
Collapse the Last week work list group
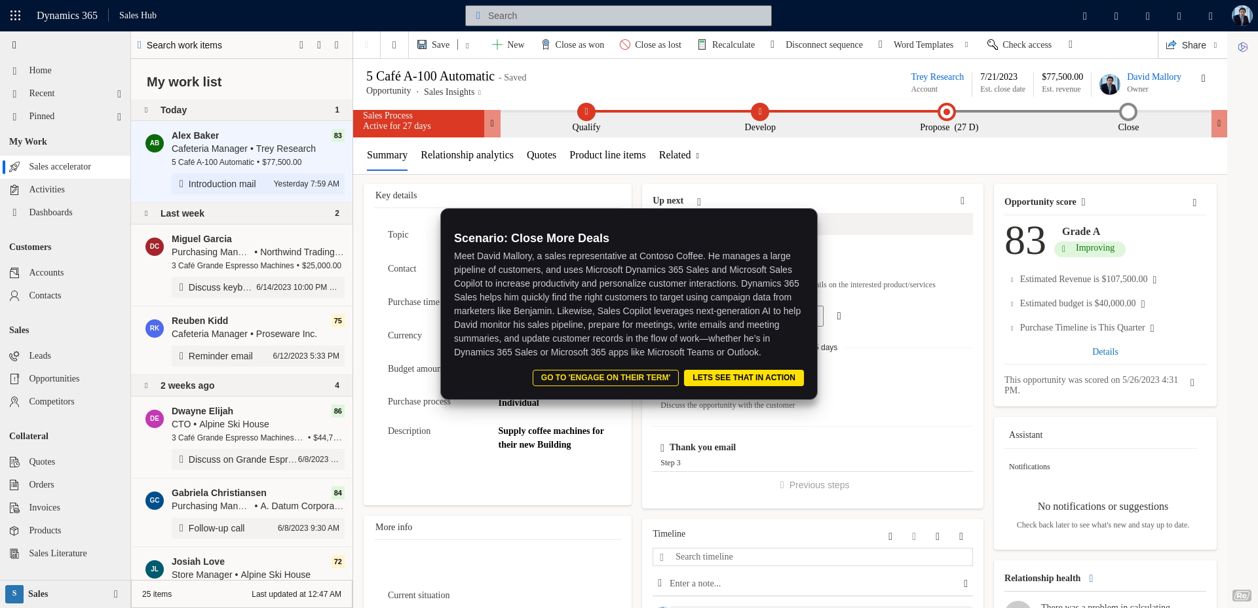tap(146, 213)
